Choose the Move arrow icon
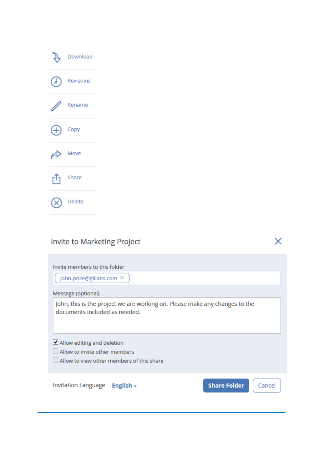The height and width of the screenshot is (457, 323). [x=56, y=154]
